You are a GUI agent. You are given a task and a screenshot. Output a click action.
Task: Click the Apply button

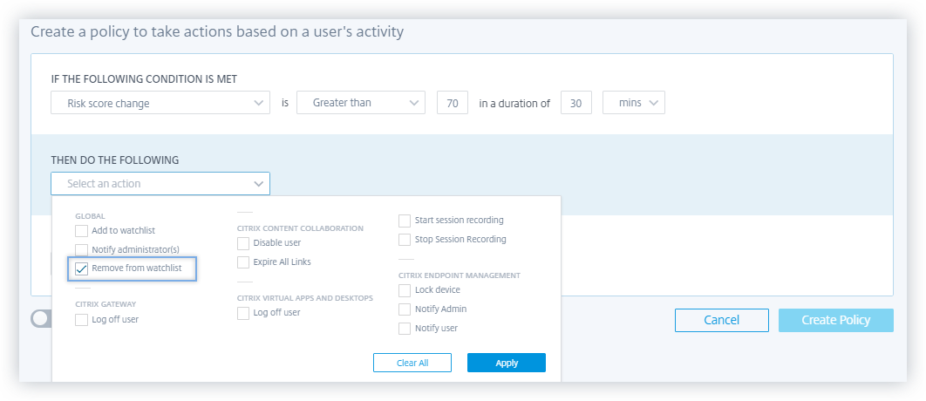(506, 364)
